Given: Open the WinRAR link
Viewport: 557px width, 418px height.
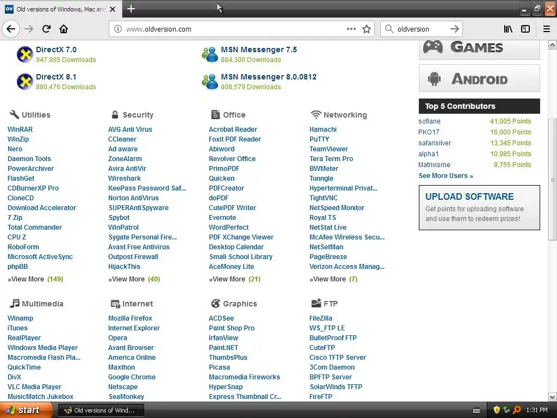Looking at the screenshot, I should click(20, 130).
